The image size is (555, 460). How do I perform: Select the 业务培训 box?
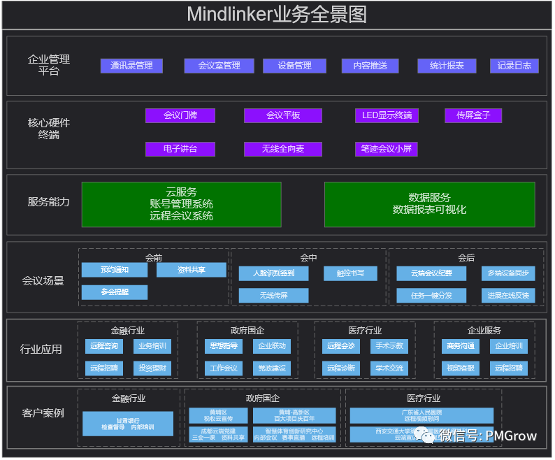pyautogui.click(x=152, y=346)
